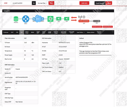This screenshot has height=107, width=127.
Task: Click the ONU Link Status value LOS
Action: (60, 72)
